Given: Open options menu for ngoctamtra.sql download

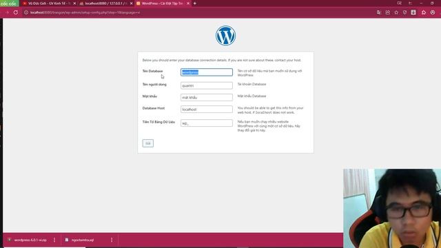Looking at the screenshot, I should [x=112, y=240].
